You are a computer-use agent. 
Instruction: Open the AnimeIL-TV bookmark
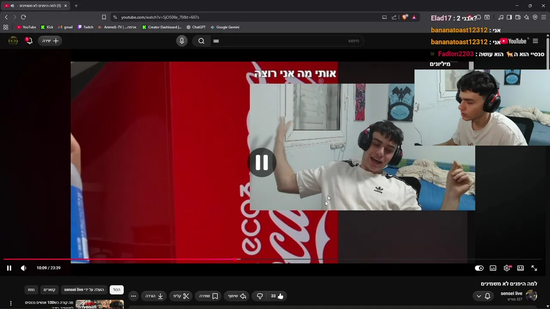(x=117, y=27)
